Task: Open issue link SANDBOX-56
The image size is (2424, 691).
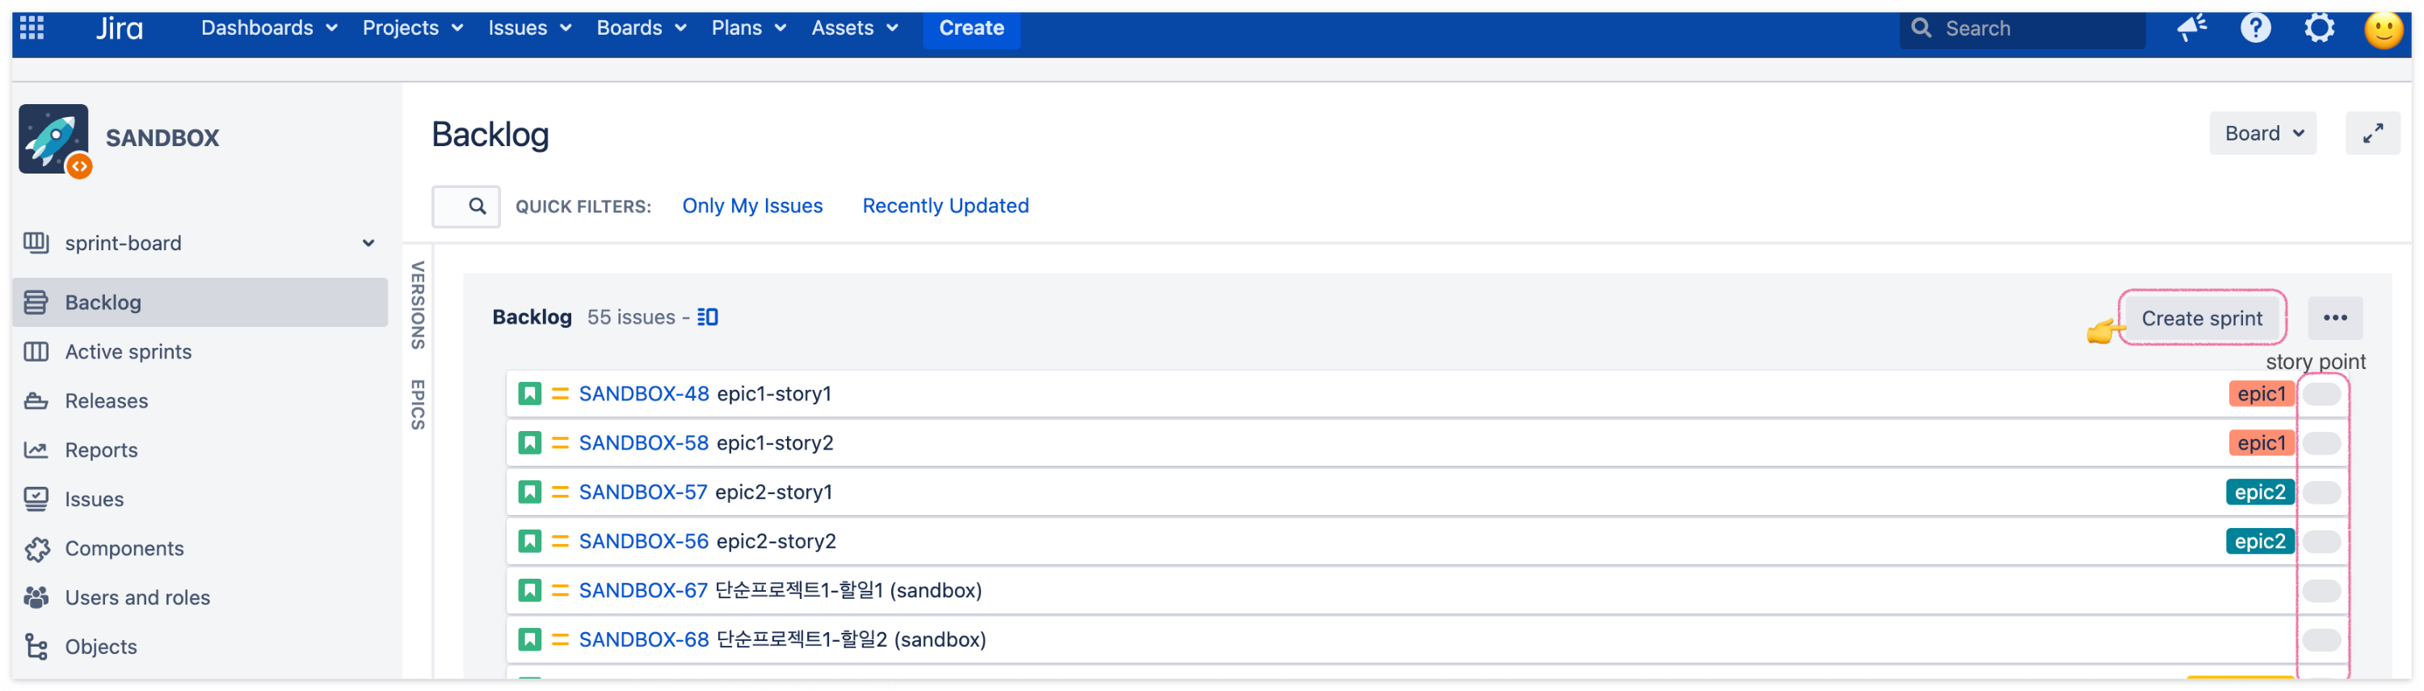Action: (x=644, y=542)
